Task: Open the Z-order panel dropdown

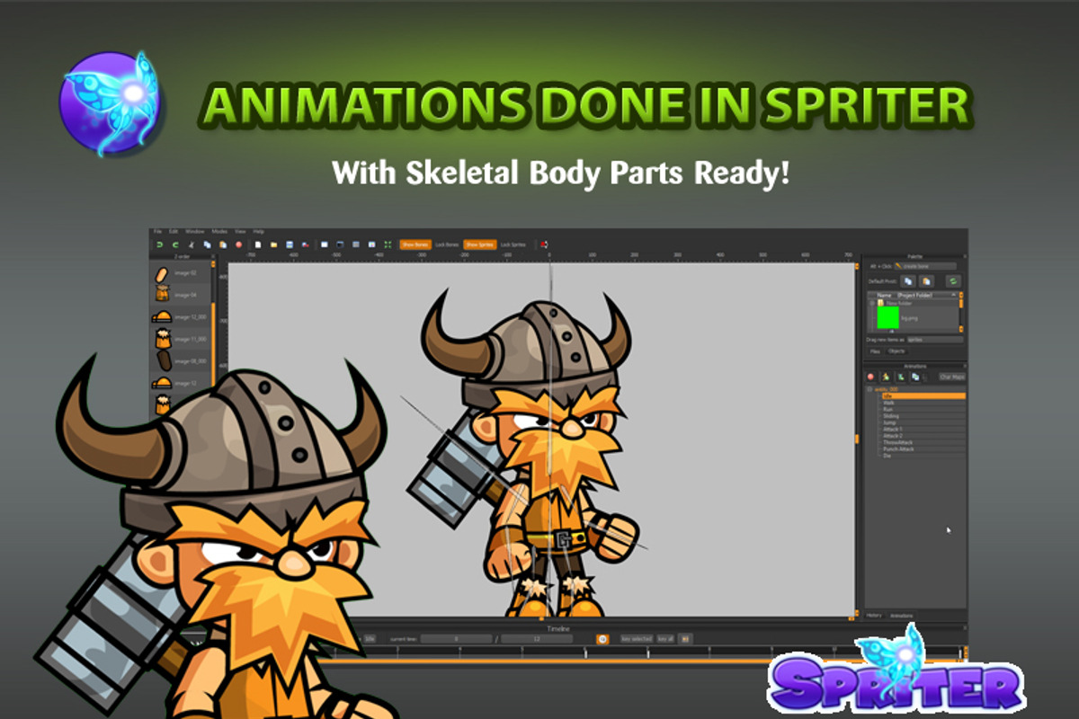Action: click(214, 256)
